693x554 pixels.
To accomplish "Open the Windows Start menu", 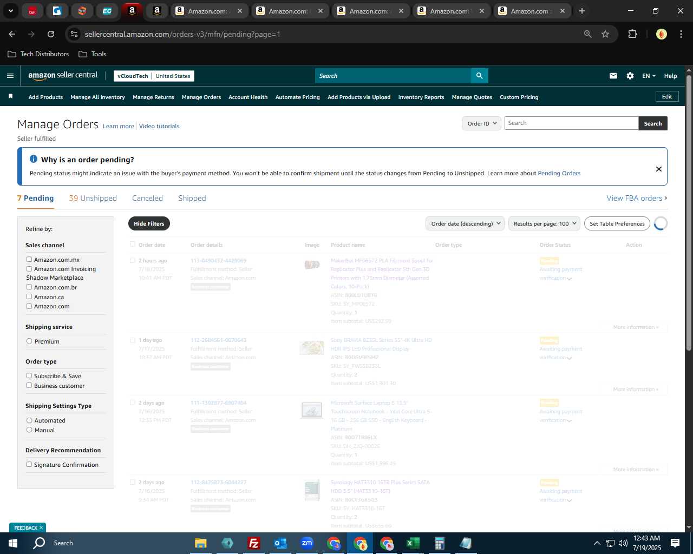I will (x=13, y=543).
